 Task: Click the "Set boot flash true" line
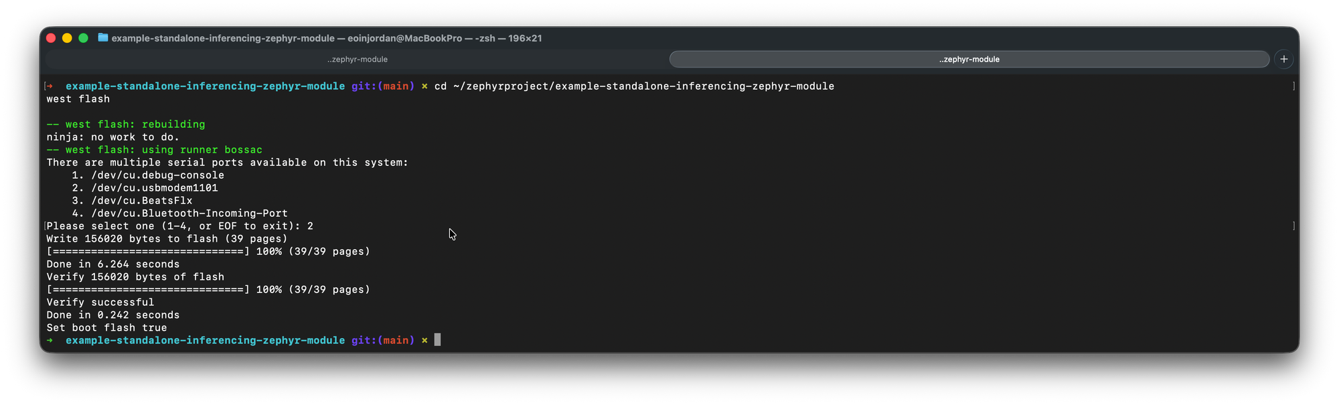(x=106, y=328)
